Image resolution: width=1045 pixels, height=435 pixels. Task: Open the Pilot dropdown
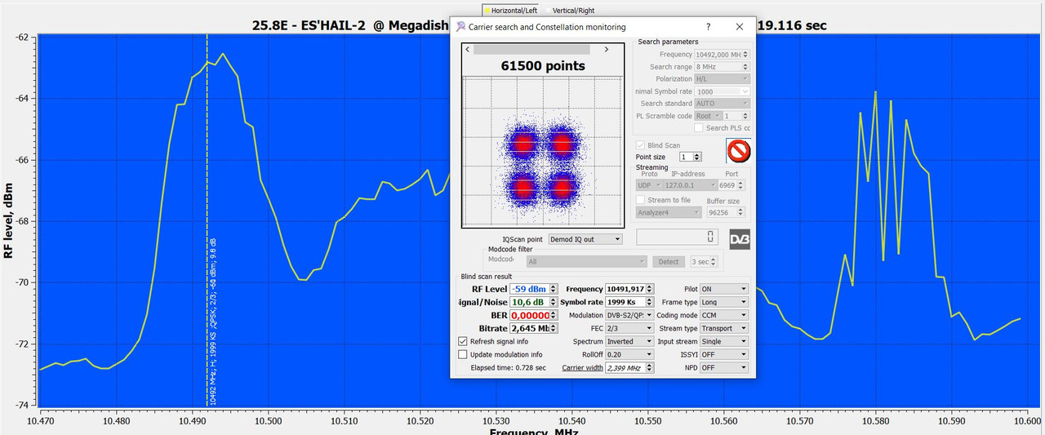pyautogui.click(x=724, y=289)
